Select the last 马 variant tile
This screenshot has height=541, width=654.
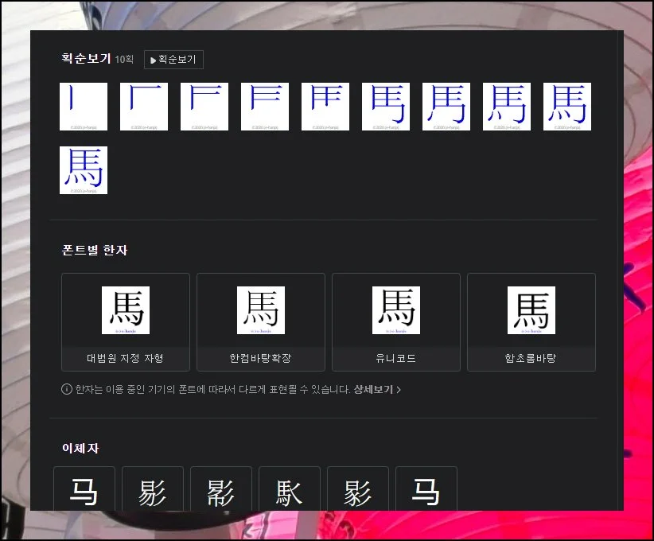point(426,491)
